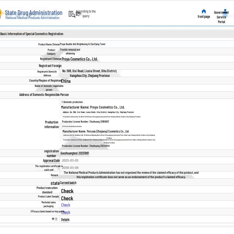This screenshot has height=234, width=234.
Task: Select the heading "Basic Information of Special Cosmetics Registration"
Action: click(x=32, y=34)
